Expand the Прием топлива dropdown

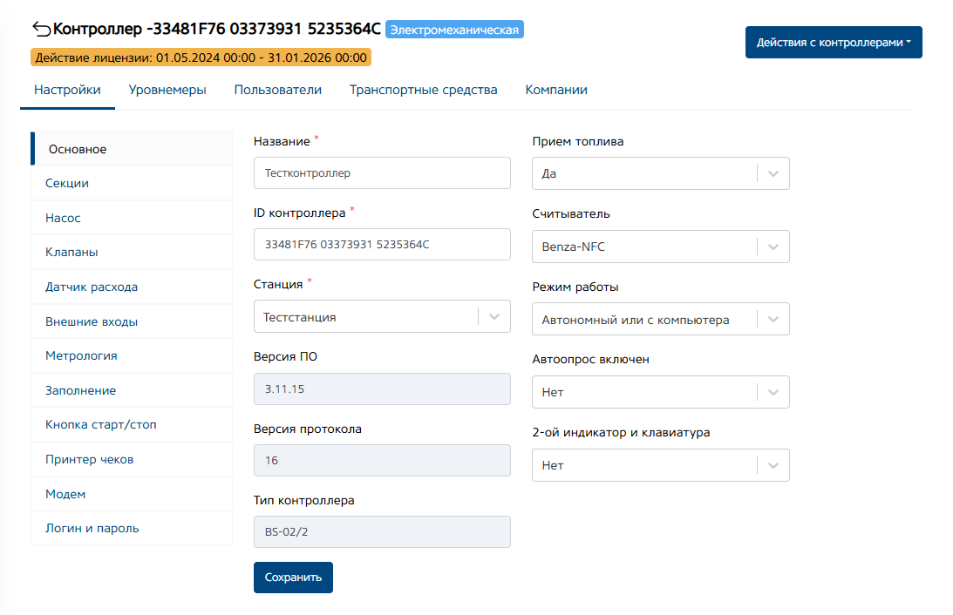tap(773, 173)
